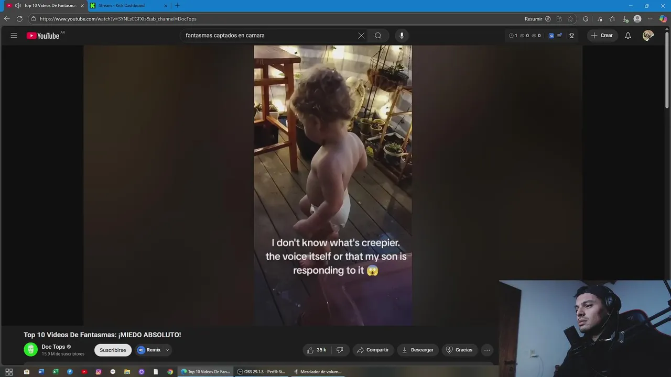Screen dimensions: 671x377
Task: Open Edge settings and more menu
Action: (x=650, y=19)
